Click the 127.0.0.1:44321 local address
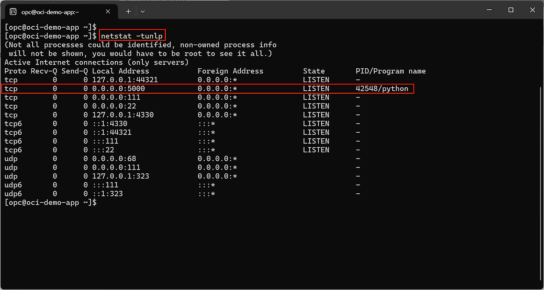544x290 pixels. coord(123,80)
